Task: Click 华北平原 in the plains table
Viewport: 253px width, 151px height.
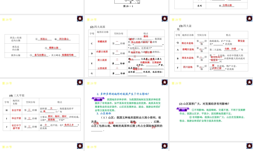Action: click(x=16, y=118)
